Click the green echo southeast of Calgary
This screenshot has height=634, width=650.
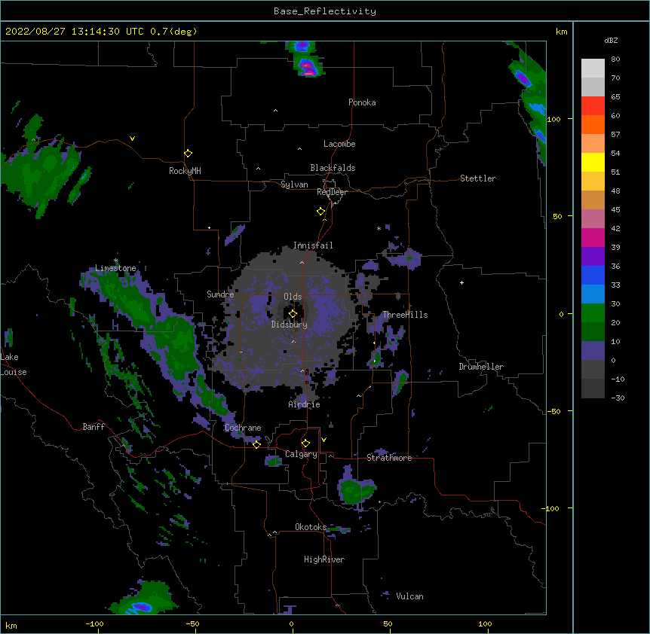356,489
